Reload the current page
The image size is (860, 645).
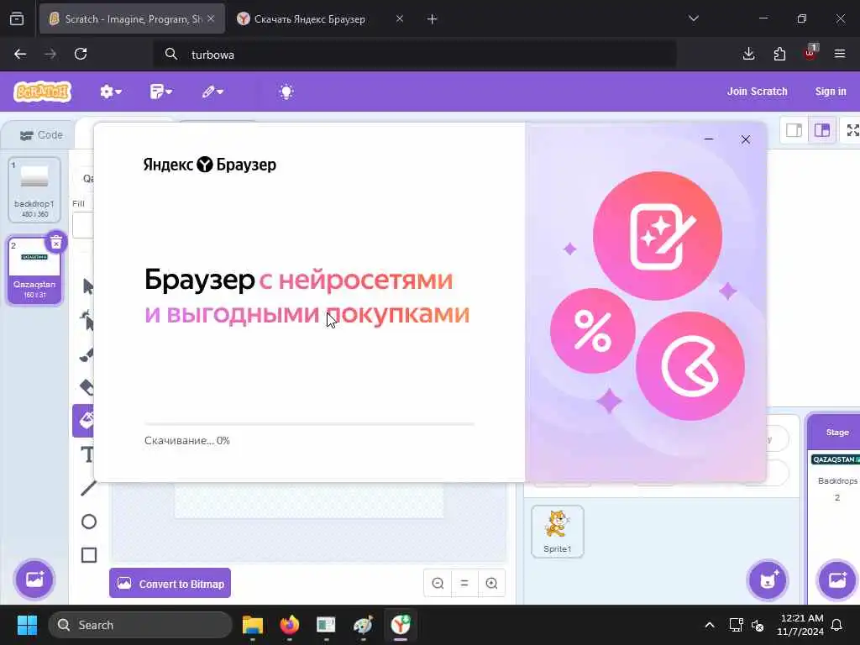[x=81, y=54]
